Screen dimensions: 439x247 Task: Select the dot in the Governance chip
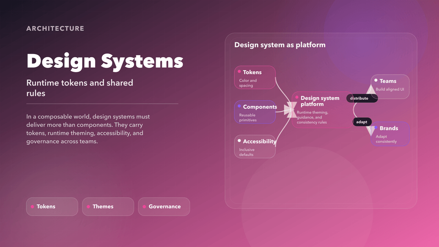[x=143, y=207]
